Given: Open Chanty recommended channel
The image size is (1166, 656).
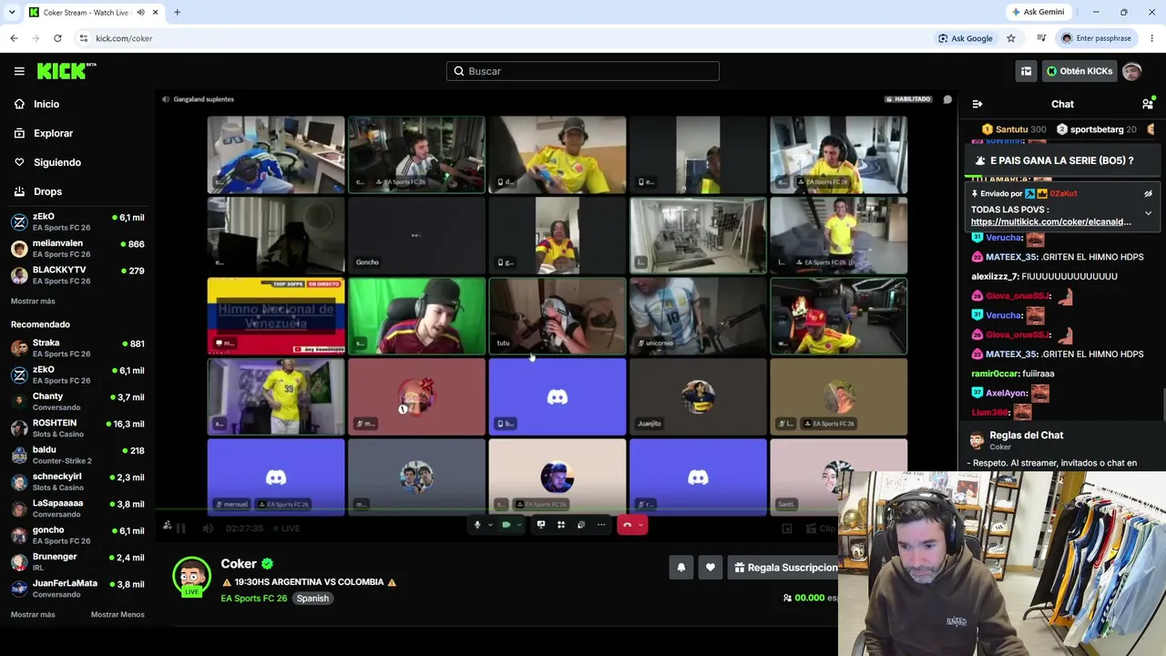Looking at the screenshot, I should pos(77,402).
